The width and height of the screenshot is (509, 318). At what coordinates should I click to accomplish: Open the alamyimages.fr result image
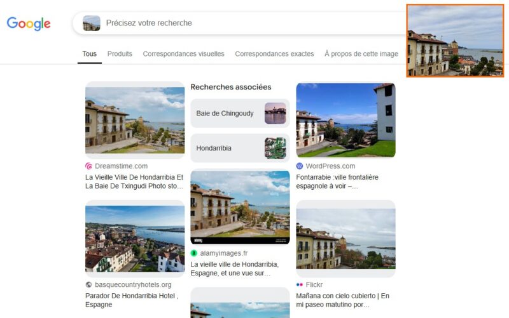(x=240, y=208)
